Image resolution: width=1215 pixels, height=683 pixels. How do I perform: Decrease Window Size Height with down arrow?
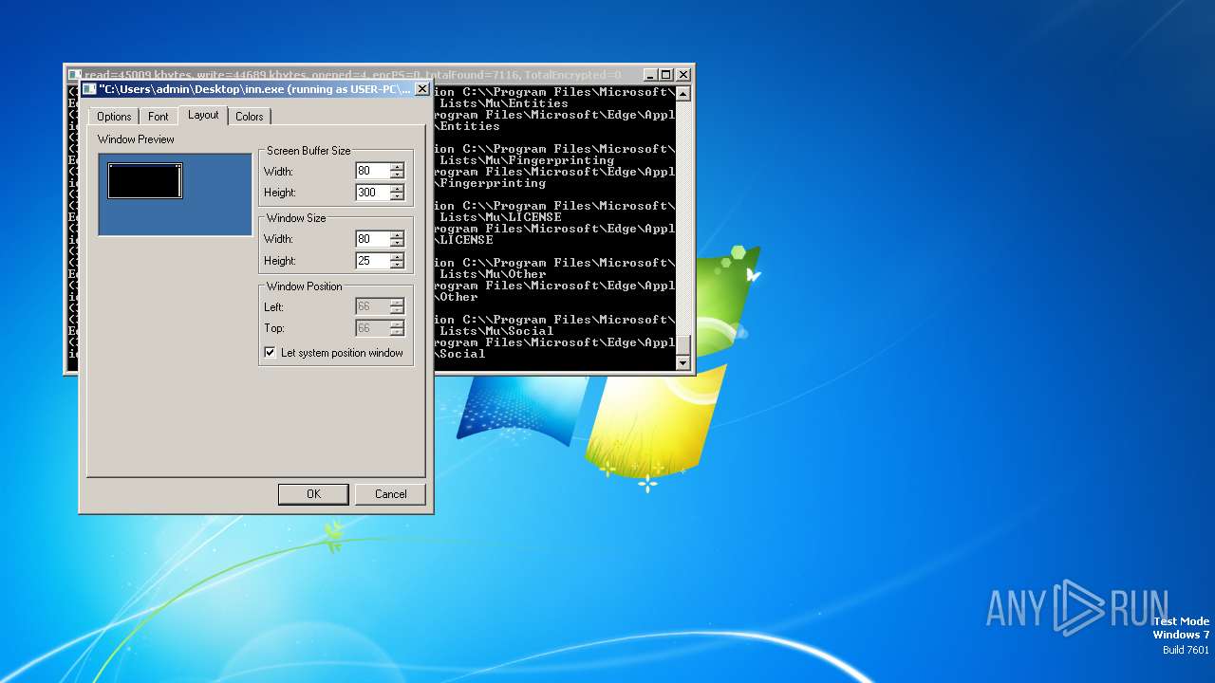tap(397, 265)
